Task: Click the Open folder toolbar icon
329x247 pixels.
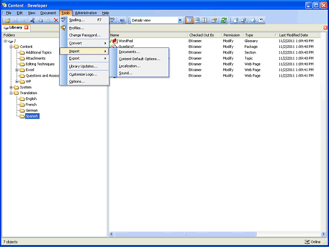Action: (x=8, y=21)
